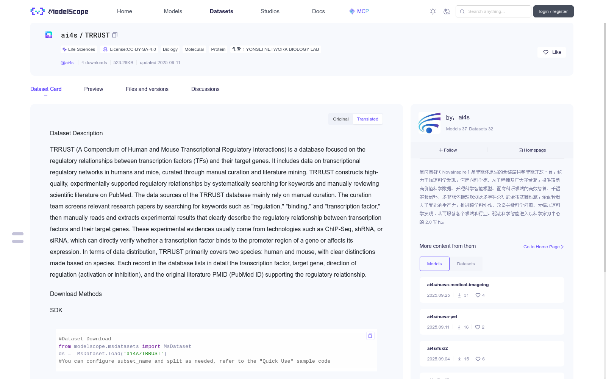
Task: Click the ModelScope logo
Action: 59,11
